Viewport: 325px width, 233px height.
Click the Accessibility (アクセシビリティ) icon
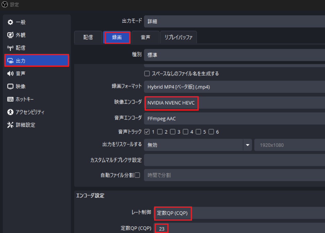[10, 112]
